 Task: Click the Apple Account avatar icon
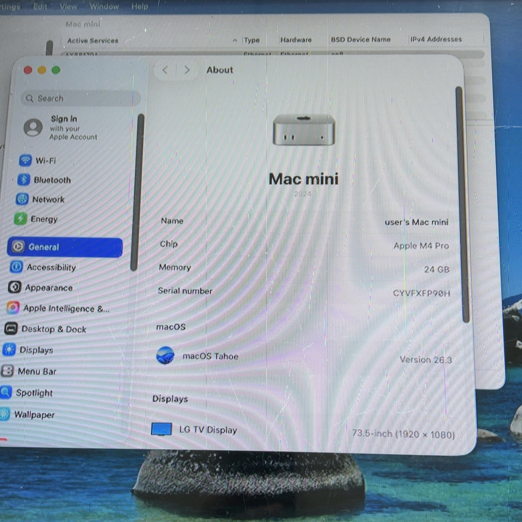[33, 127]
